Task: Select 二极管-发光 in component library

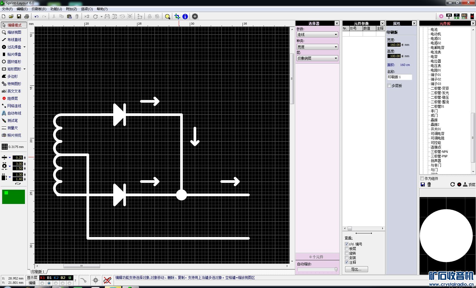Action: (x=440, y=93)
